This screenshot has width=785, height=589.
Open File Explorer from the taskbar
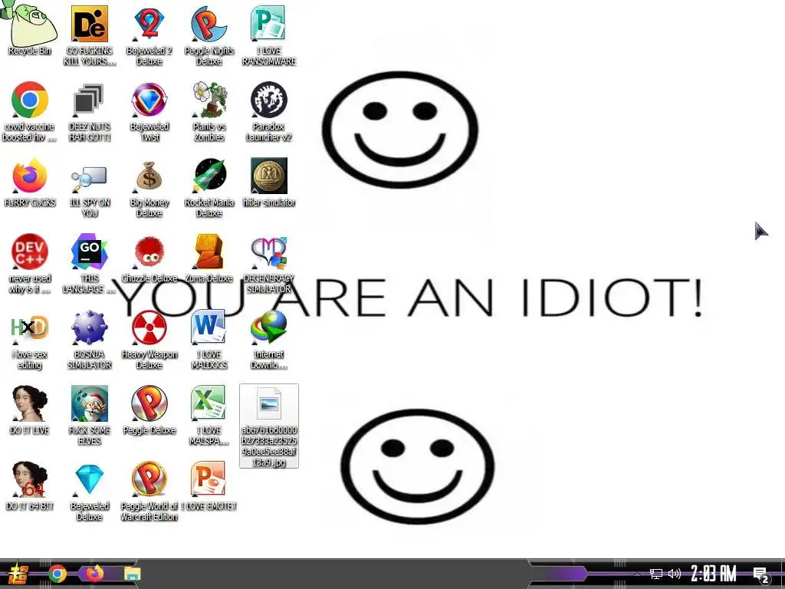pyautogui.click(x=132, y=574)
